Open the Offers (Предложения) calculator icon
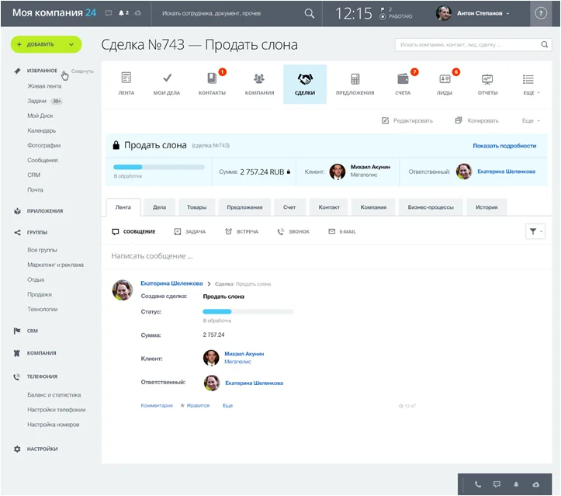Image resolution: width=561 pixels, height=496 pixels. point(355,79)
